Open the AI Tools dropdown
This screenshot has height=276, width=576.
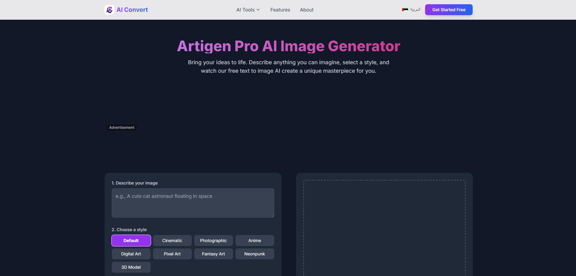click(248, 10)
